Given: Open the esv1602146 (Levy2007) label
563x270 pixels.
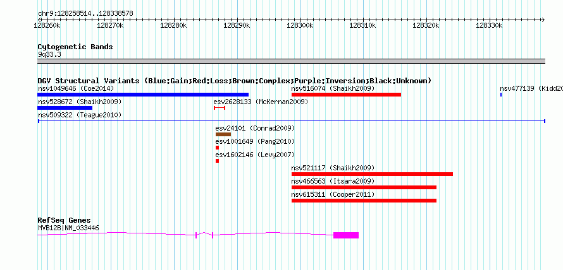Looking at the screenshot, I should [255, 155].
